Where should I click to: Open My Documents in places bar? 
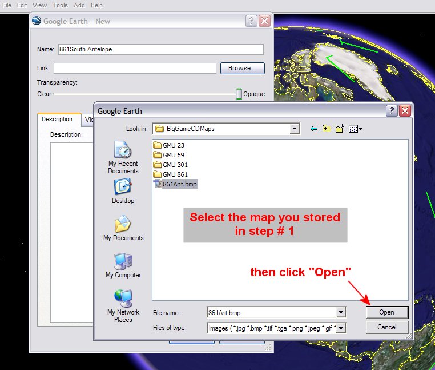(123, 228)
